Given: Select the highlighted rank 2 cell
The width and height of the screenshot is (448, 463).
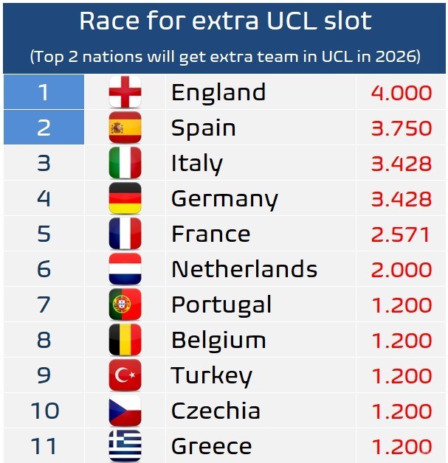Looking at the screenshot, I should (44, 128).
